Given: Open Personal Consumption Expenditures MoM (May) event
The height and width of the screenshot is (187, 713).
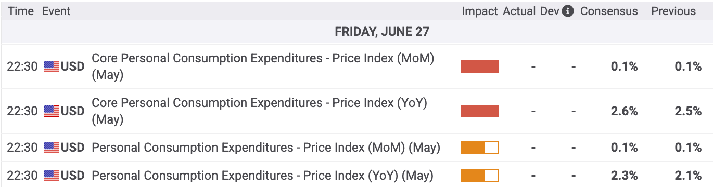Looking at the screenshot, I should point(266,148).
